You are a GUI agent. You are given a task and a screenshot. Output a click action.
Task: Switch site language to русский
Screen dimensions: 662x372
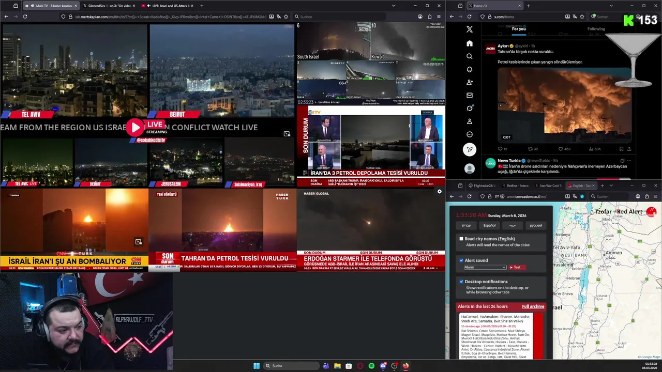(536, 225)
